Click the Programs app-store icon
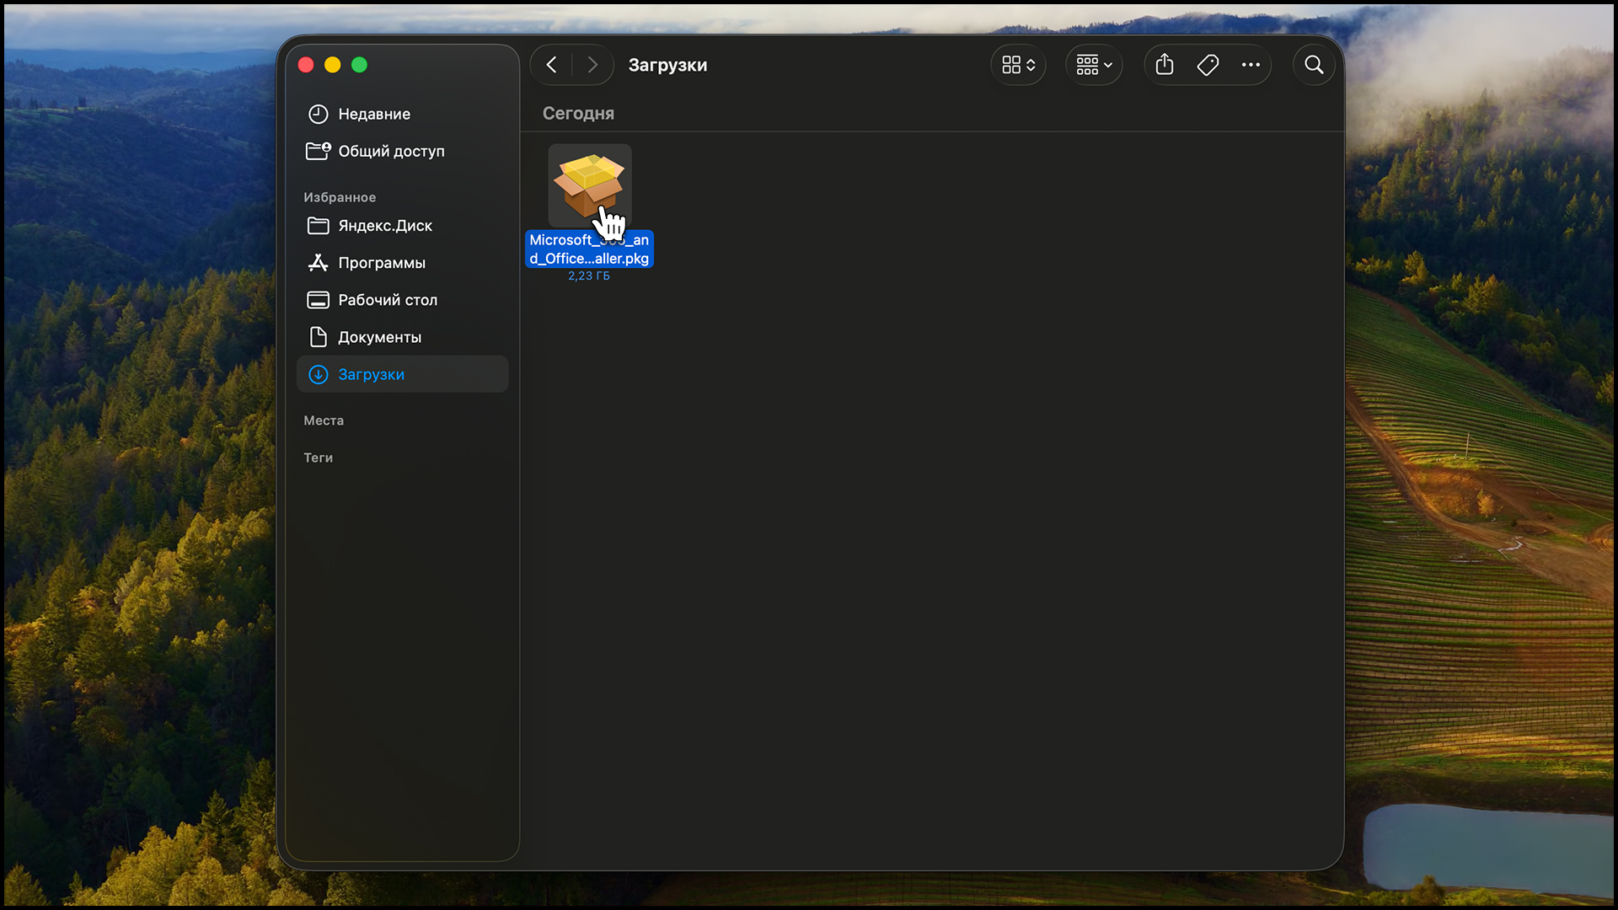 318,263
